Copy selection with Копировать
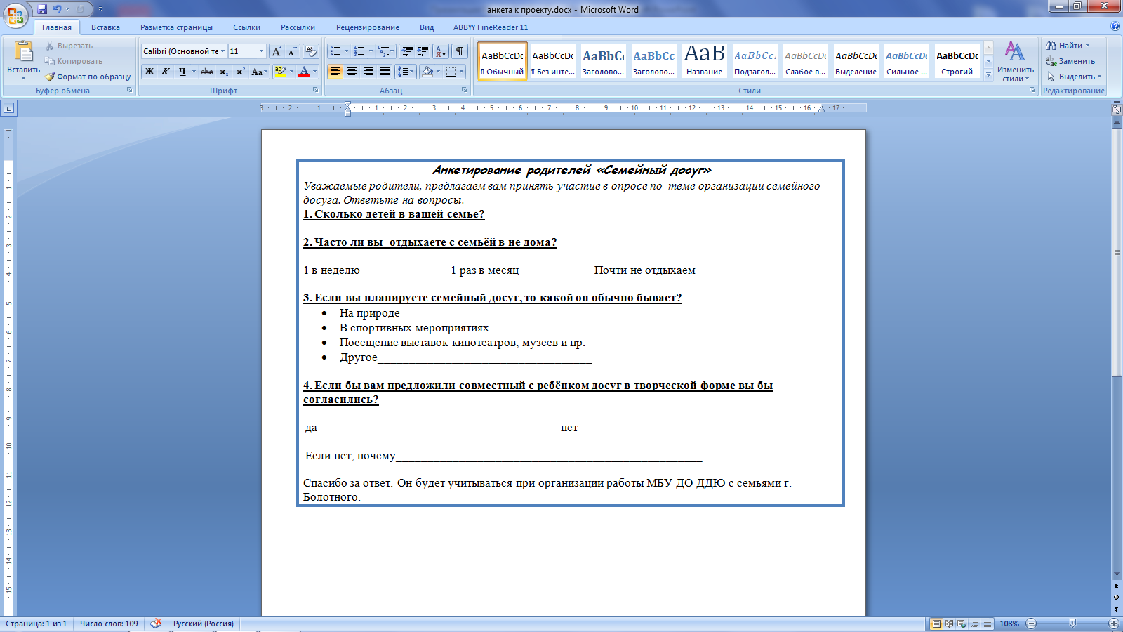This screenshot has height=632, width=1123. (x=73, y=61)
